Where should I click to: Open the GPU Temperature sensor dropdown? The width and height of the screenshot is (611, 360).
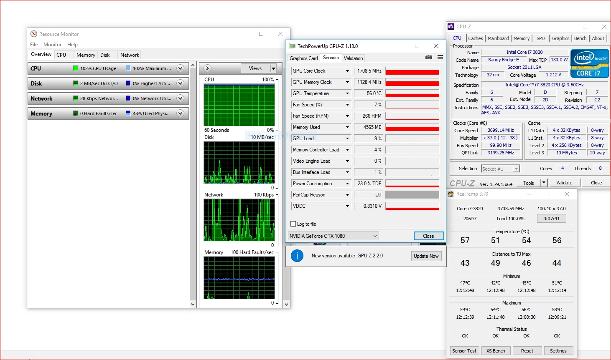click(x=347, y=93)
